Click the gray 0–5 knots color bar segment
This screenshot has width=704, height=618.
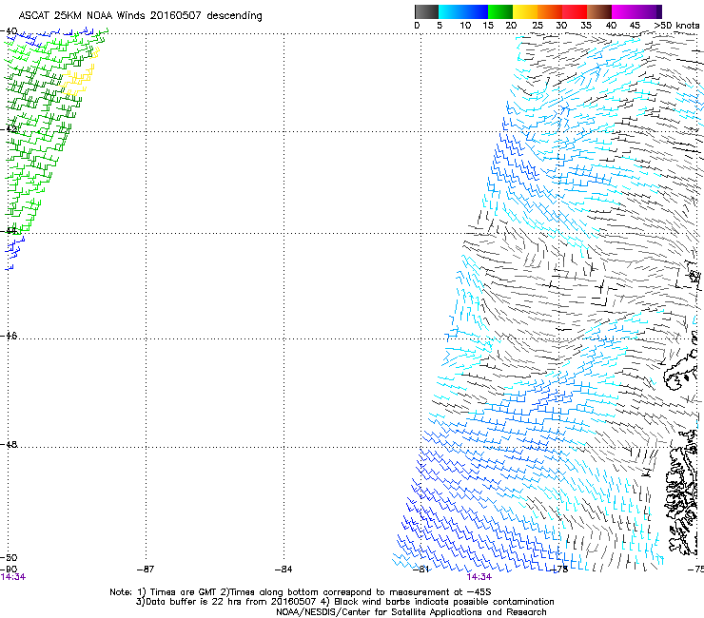tap(426, 11)
